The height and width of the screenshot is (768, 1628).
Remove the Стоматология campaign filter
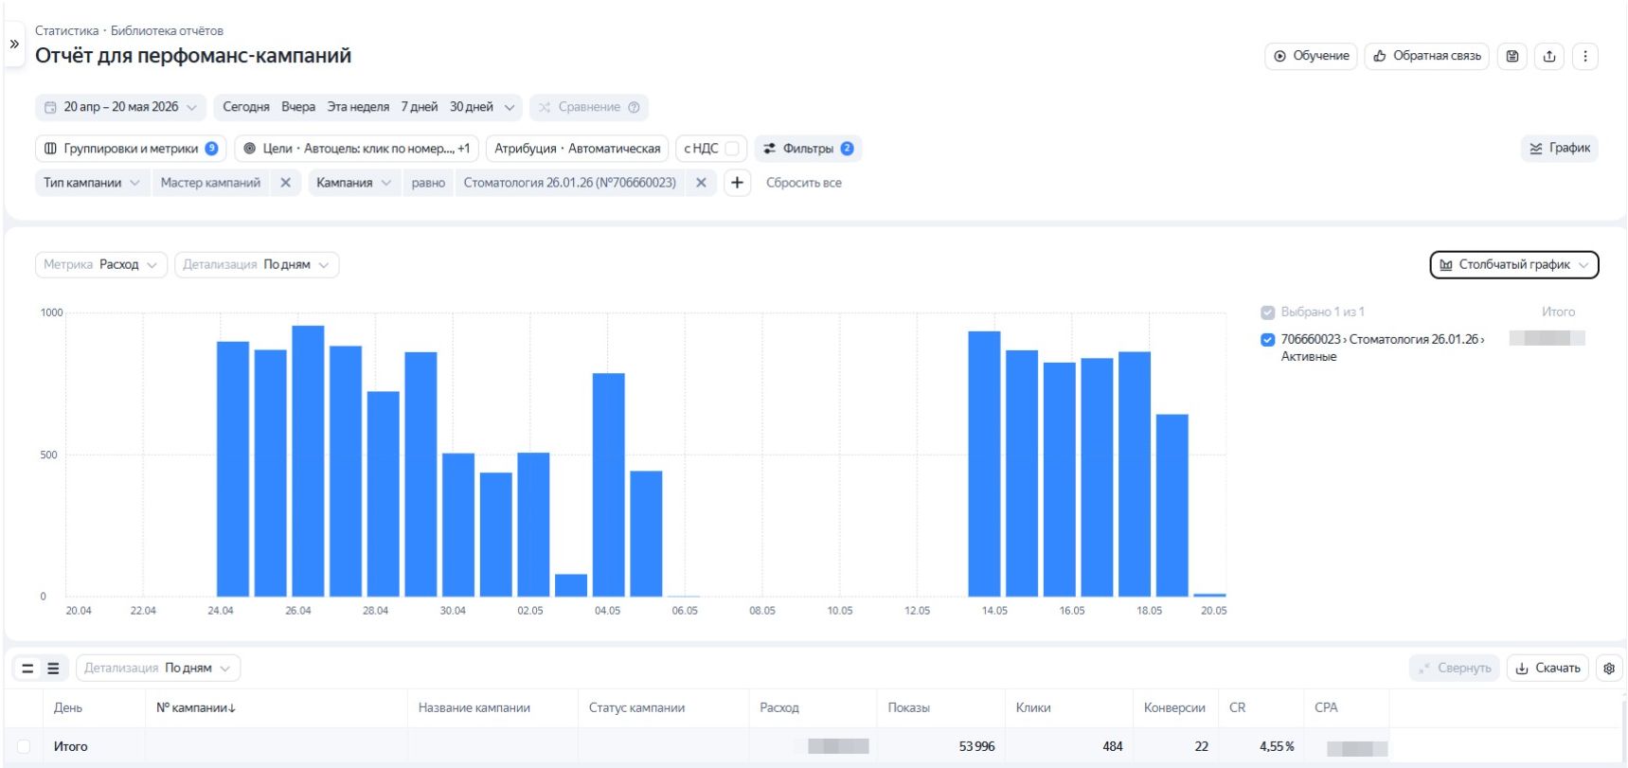[701, 183]
